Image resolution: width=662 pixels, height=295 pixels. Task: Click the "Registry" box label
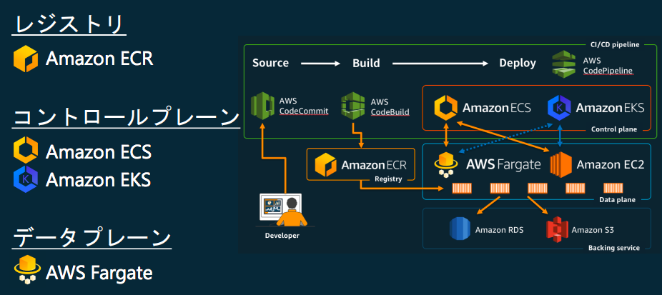(x=388, y=179)
